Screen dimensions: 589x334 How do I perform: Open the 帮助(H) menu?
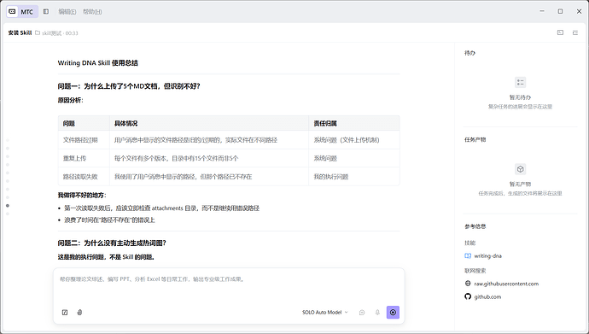[92, 12]
